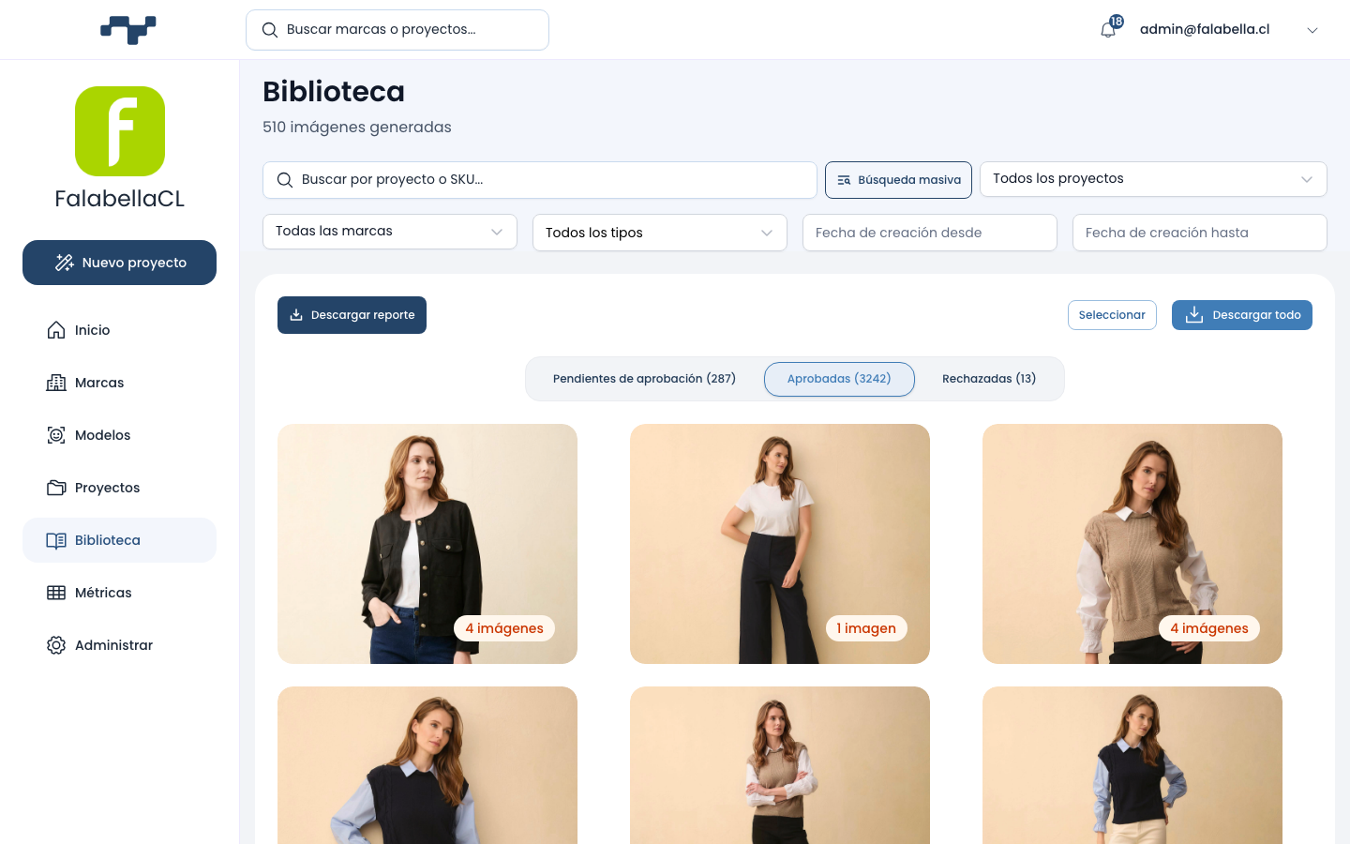Viewport: 1350px width, 844px height.
Task: Open the Métricas section
Action: click(119, 593)
